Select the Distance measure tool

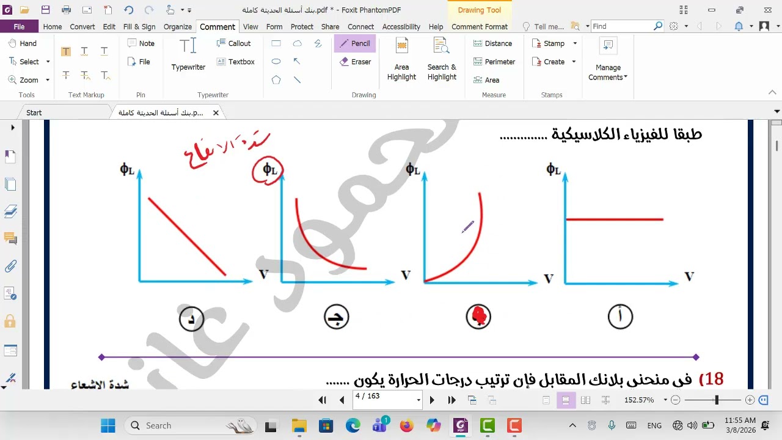click(x=493, y=43)
